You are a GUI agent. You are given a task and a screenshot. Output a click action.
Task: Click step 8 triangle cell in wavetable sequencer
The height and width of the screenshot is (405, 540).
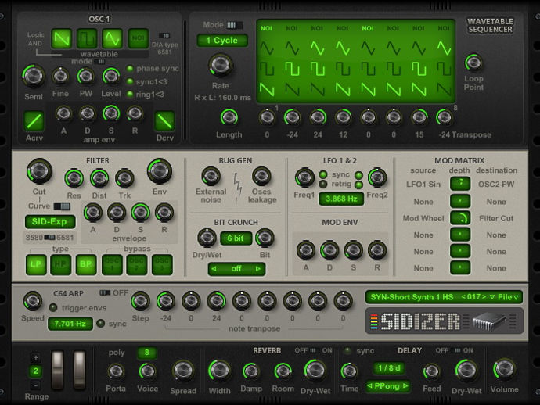pyautogui.click(x=445, y=48)
